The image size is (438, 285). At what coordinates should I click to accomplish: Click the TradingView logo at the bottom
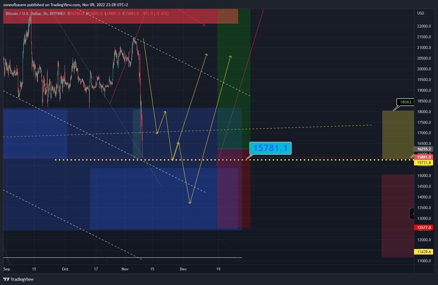[18, 279]
